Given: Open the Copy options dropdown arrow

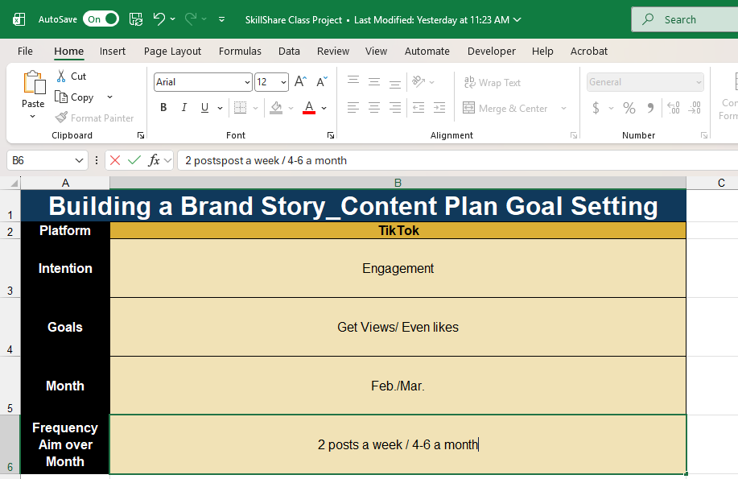Looking at the screenshot, I should coord(109,97).
